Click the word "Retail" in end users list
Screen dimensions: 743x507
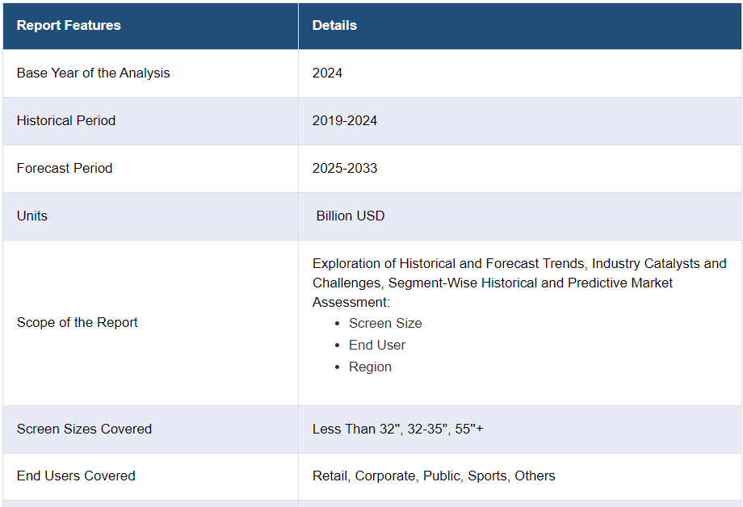(330, 476)
